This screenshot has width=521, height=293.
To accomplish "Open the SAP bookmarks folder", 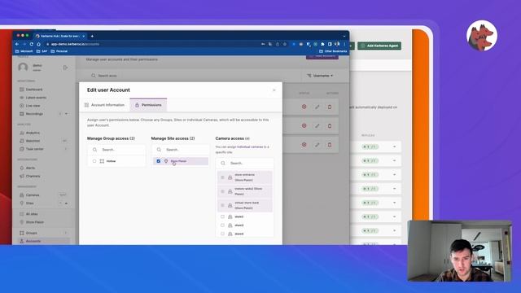I will tap(42, 51).
